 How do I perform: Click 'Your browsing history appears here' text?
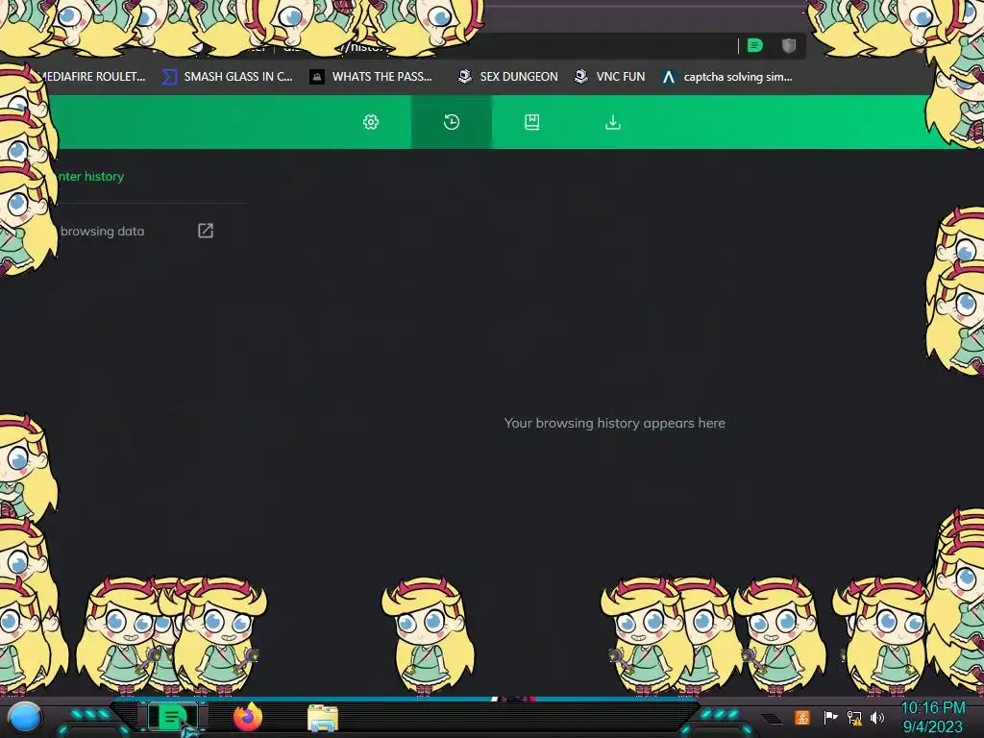tap(614, 423)
